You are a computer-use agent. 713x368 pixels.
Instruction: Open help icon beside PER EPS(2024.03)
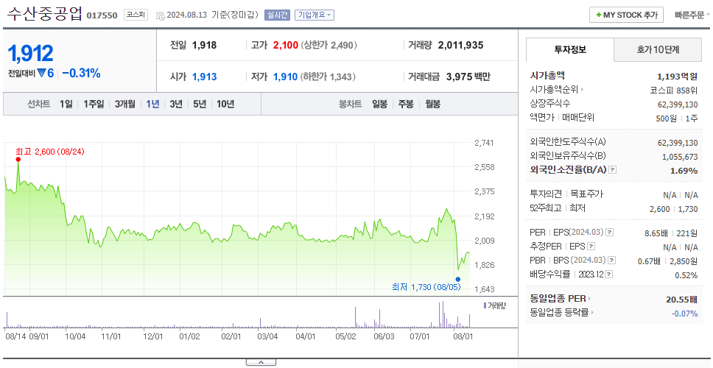click(x=610, y=233)
